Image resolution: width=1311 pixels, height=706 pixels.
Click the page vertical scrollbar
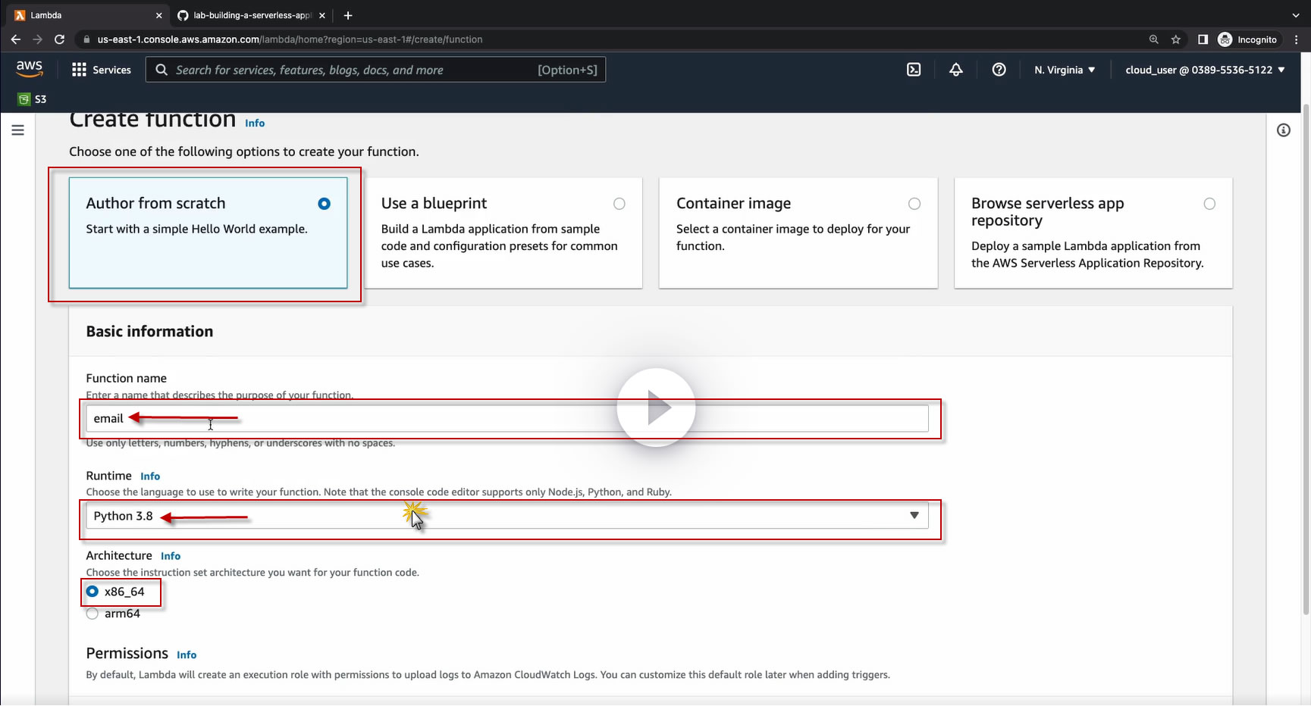[x=1305, y=360]
